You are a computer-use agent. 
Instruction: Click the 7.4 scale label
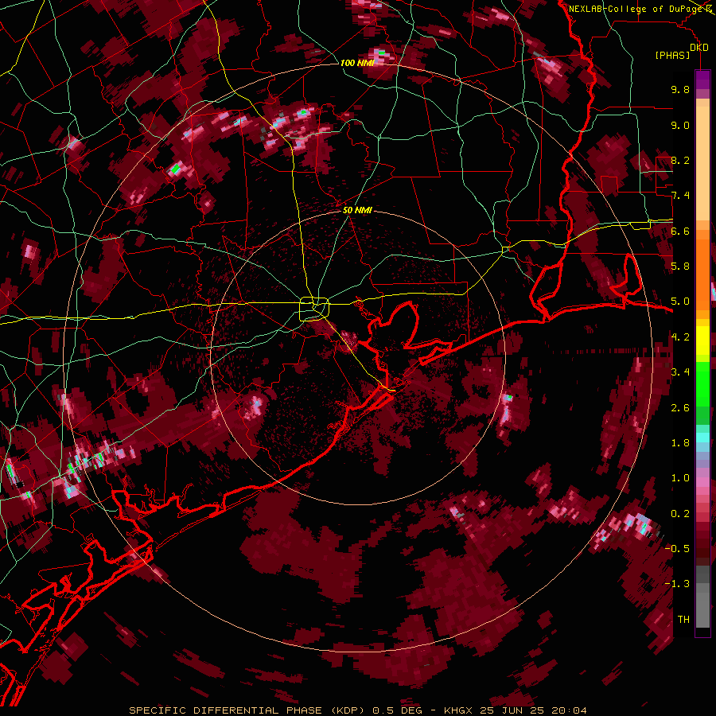[x=680, y=196]
